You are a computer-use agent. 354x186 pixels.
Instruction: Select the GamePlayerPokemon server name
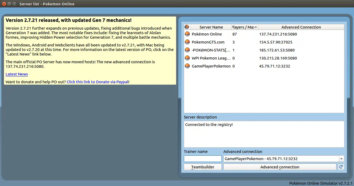(211, 66)
